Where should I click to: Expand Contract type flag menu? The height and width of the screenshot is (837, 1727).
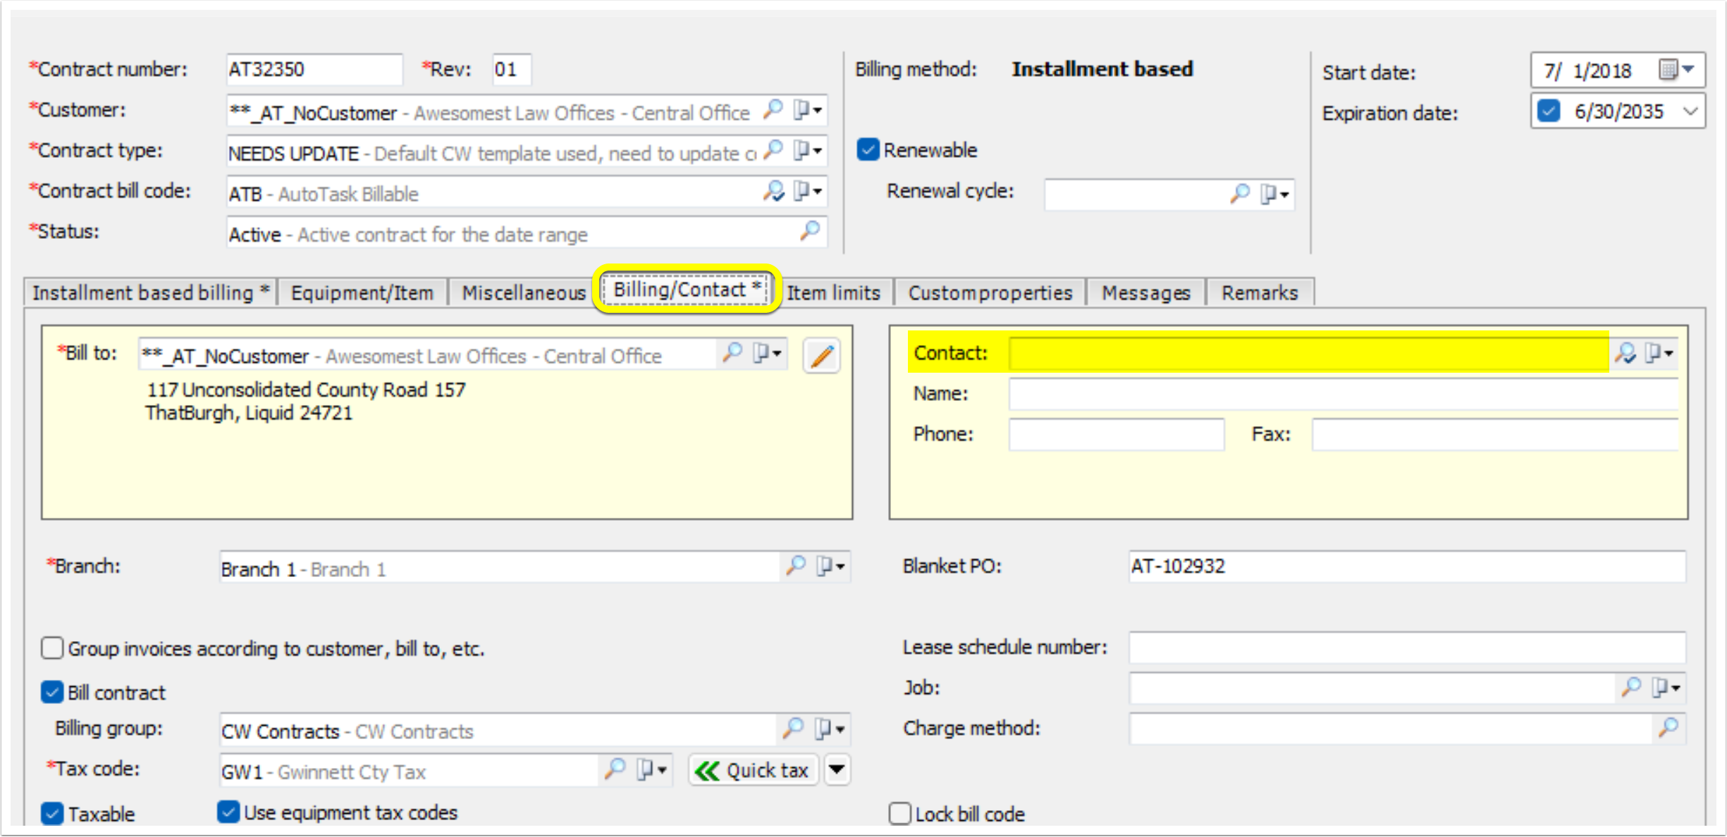[x=808, y=150]
